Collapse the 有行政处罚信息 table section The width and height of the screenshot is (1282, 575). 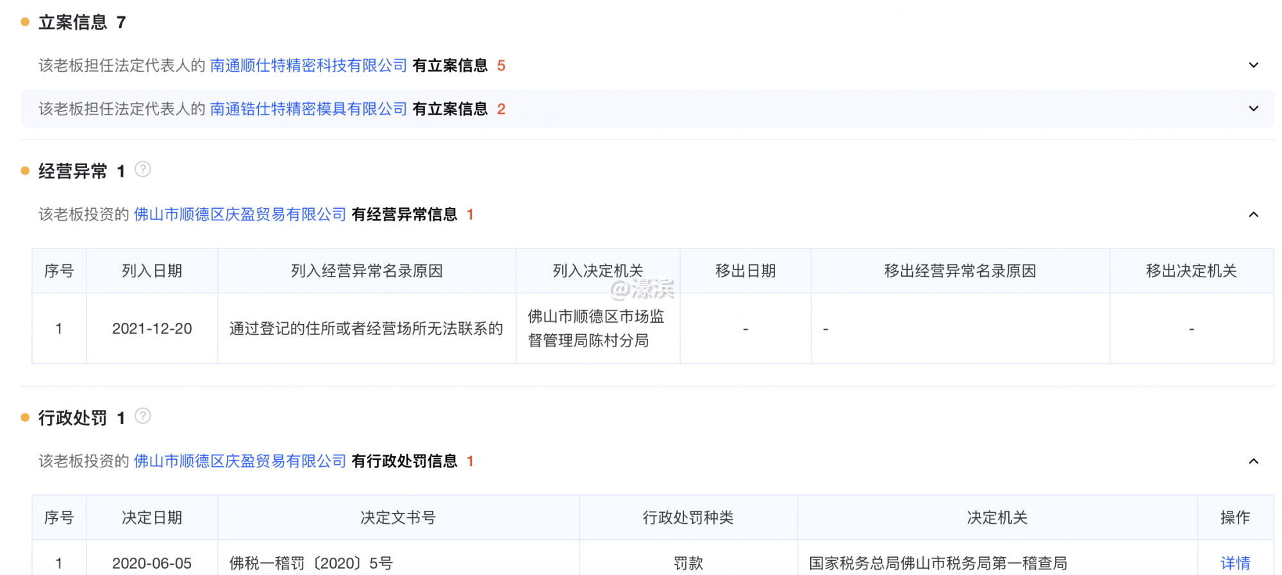pyautogui.click(x=1253, y=461)
